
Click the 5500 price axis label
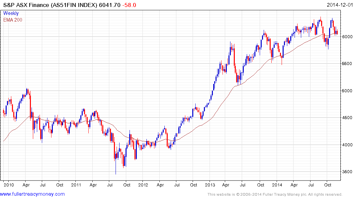click(347, 64)
